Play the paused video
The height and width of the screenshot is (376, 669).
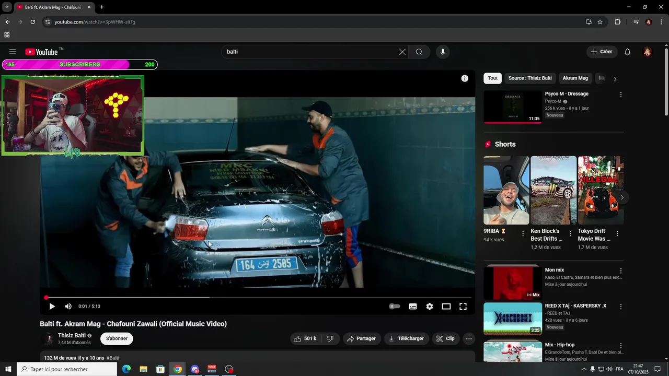[52, 307]
